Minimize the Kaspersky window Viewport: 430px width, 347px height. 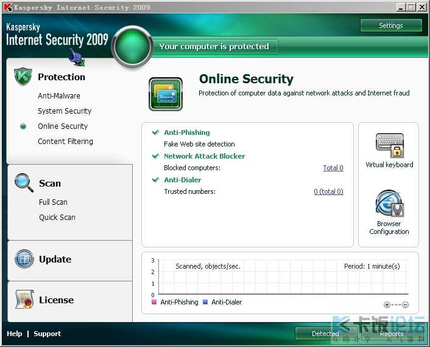click(401, 7)
